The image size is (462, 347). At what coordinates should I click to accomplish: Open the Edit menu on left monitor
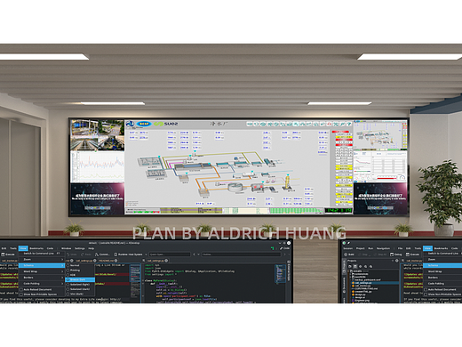coord(4,248)
